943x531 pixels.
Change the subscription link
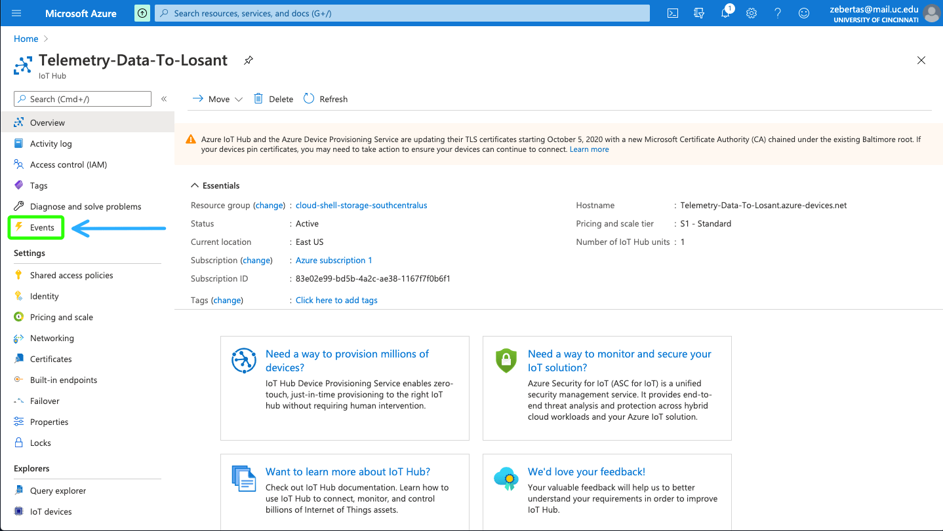257,260
